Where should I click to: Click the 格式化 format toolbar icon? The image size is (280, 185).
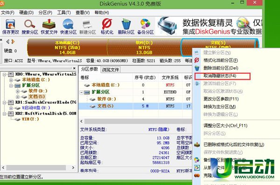107,27
